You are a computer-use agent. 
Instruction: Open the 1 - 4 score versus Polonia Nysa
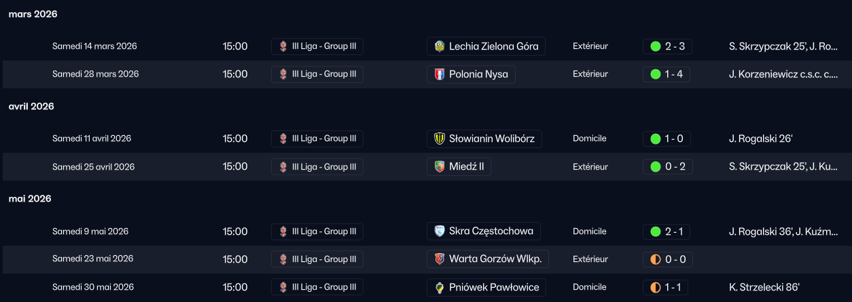pyautogui.click(x=667, y=74)
